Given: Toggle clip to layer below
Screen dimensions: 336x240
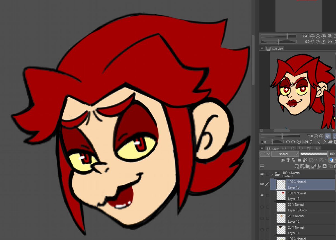Looking at the screenshot, I should (283, 160).
